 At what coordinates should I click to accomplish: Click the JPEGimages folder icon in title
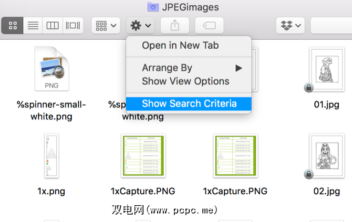[x=153, y=7]
